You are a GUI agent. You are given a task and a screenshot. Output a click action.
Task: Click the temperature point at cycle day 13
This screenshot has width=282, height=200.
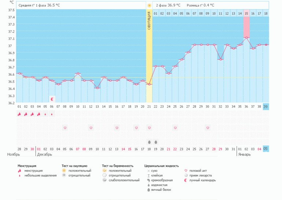click(x=97, y=88)
